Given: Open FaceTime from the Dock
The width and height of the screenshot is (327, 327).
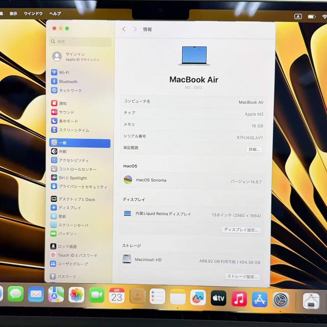Looking at the screenshot, I should click(97, 295).
